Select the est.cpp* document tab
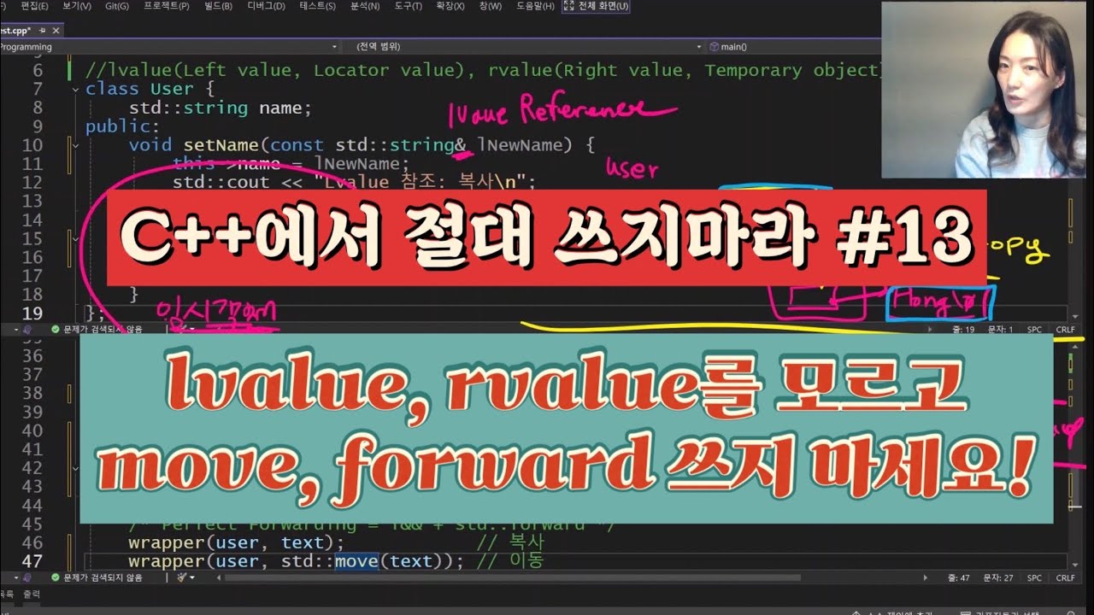Screen dimensions: 1094x615 pos(15,30)
